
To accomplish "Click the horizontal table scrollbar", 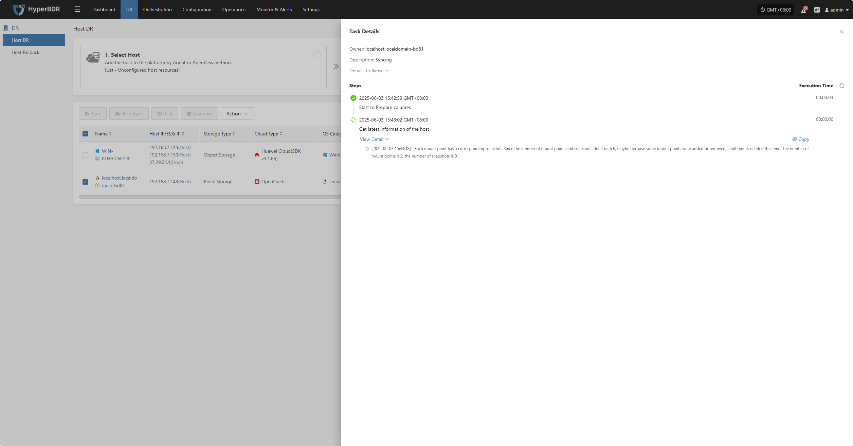I will (x=210, y=197).
